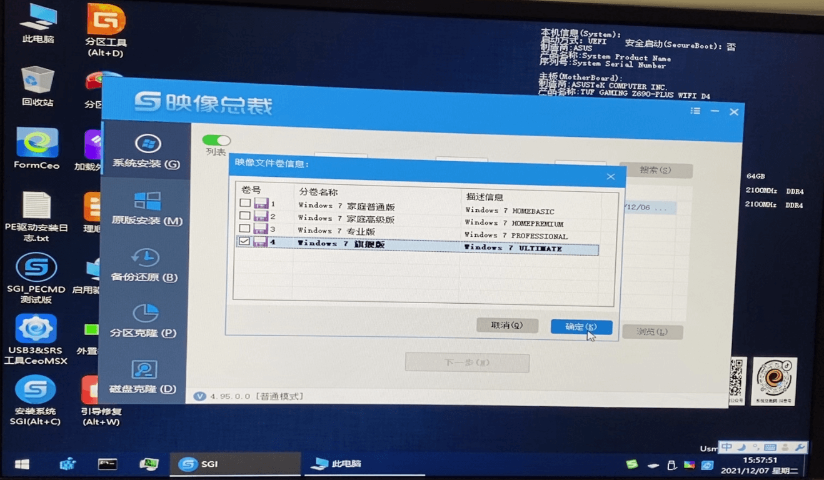
Task: Click the colorful display tray icon
Action: (x=689, y=465)
